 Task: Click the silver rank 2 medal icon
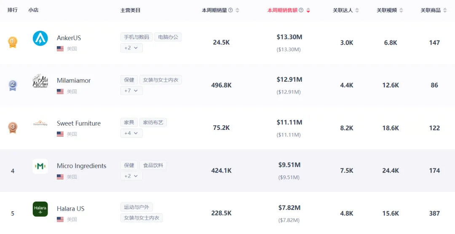[x=13, y=85]
